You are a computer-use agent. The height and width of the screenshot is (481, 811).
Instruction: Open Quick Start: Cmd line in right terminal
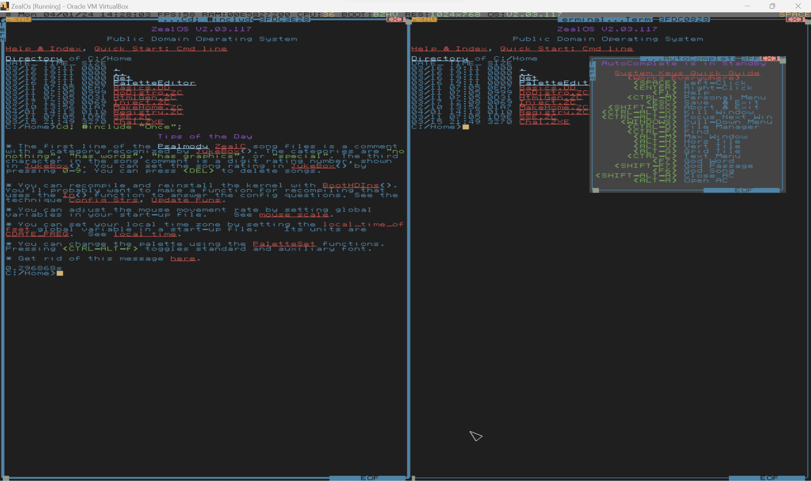pos(566,48)
